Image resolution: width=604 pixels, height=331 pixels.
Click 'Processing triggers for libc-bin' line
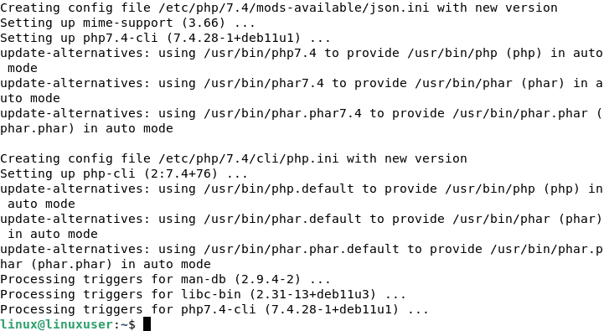203,294
